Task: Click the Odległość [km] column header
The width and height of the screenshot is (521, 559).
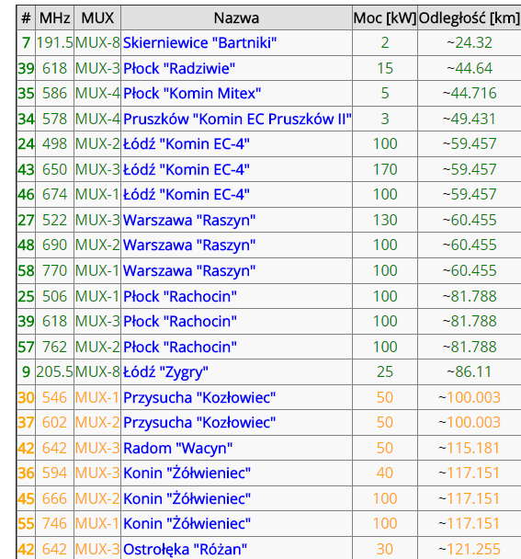Action: click(470, 17)
